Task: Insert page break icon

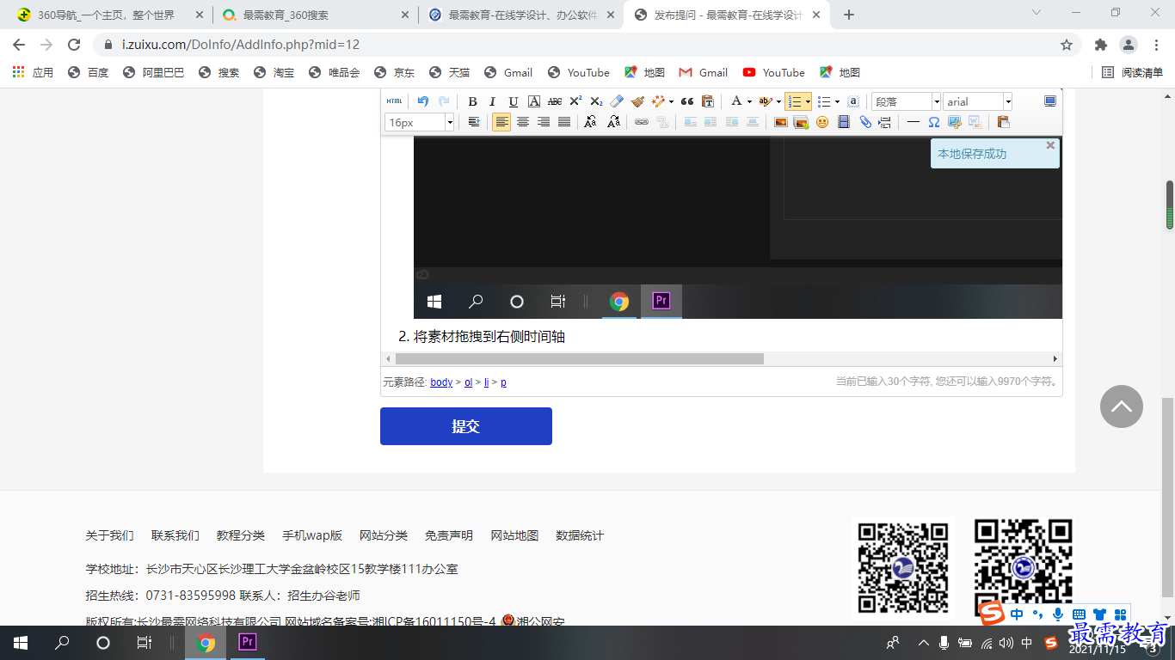Action: [x=884, y=122]
